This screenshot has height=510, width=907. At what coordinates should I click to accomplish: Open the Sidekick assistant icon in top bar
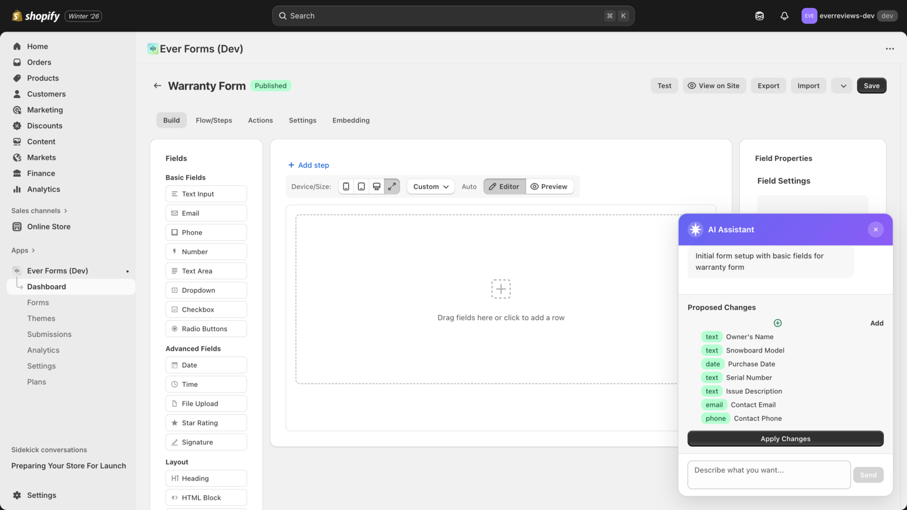(x=759, y=15)
